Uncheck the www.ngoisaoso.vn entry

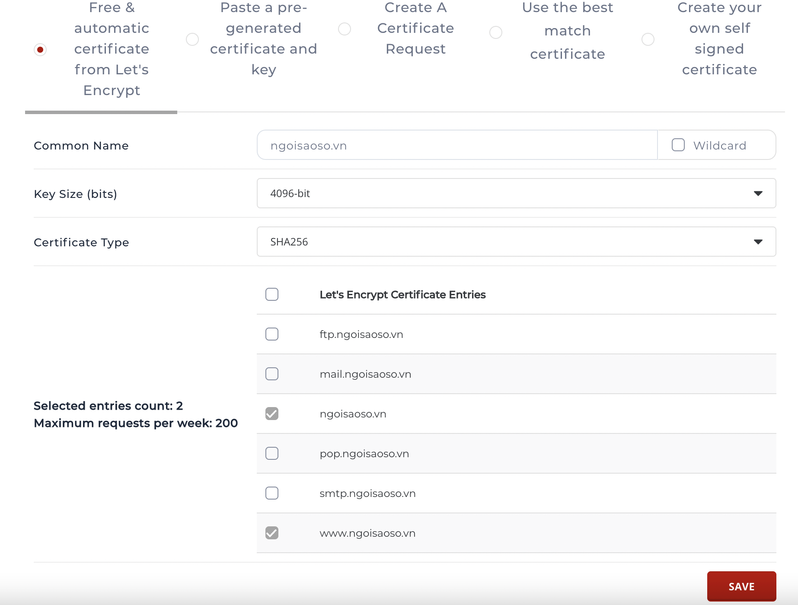click(272, 533)
